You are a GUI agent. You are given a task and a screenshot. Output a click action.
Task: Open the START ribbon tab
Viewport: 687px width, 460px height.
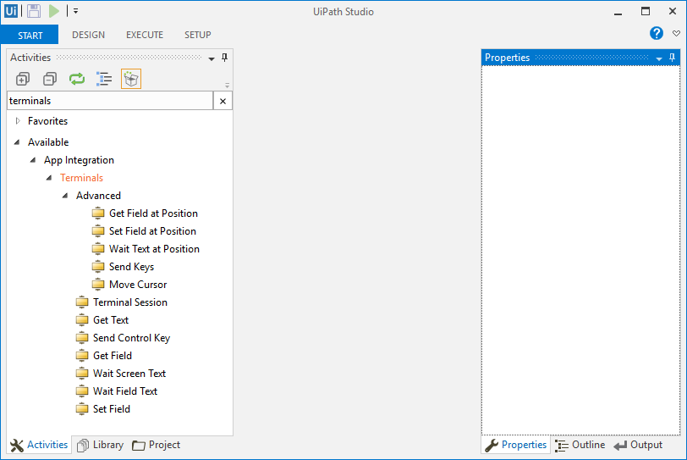(30, 35)
